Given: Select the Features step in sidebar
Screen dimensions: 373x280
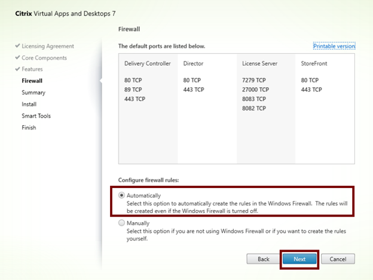Looking at the screenshot, I should pyautogui.click(x=32, y=69).
